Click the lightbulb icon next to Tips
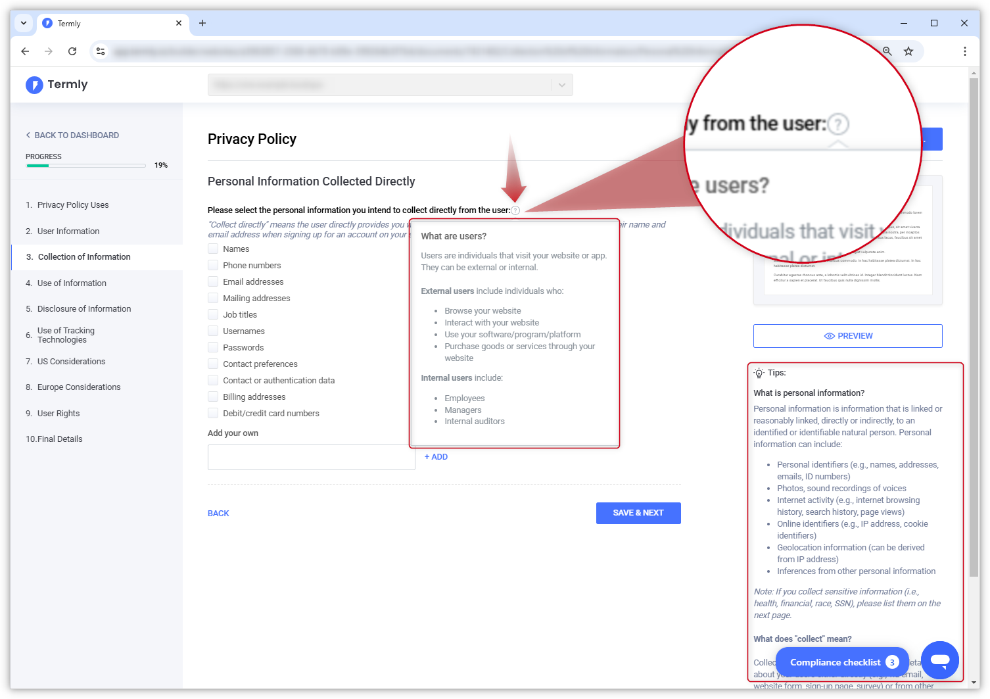The width and height of the screenshot is (990, 699). click(759, 372)
